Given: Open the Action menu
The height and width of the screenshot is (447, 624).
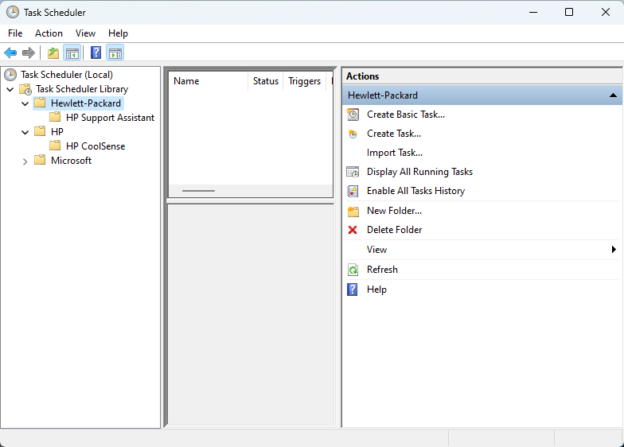Looking at the screenshot, I should (x=49, y=33).
